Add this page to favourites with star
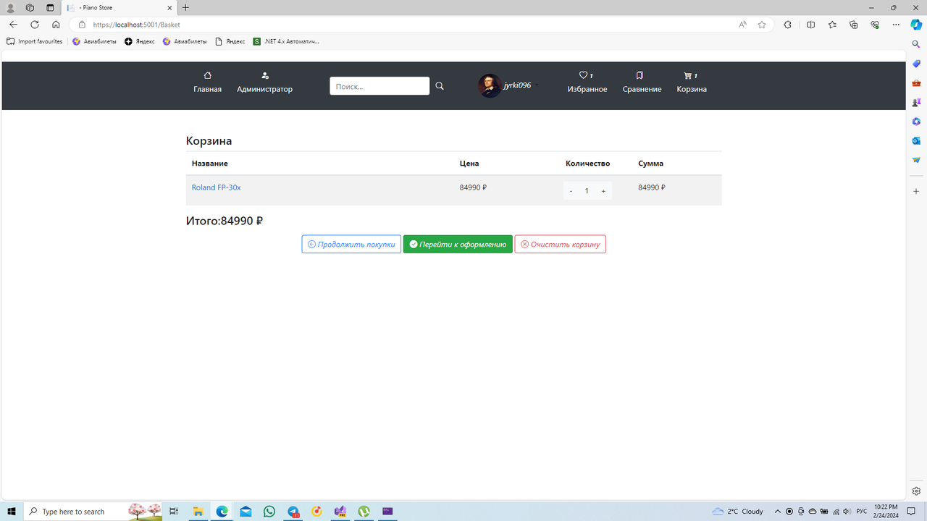This screenshot has height=521, width=927. click(x=762, y=25)
